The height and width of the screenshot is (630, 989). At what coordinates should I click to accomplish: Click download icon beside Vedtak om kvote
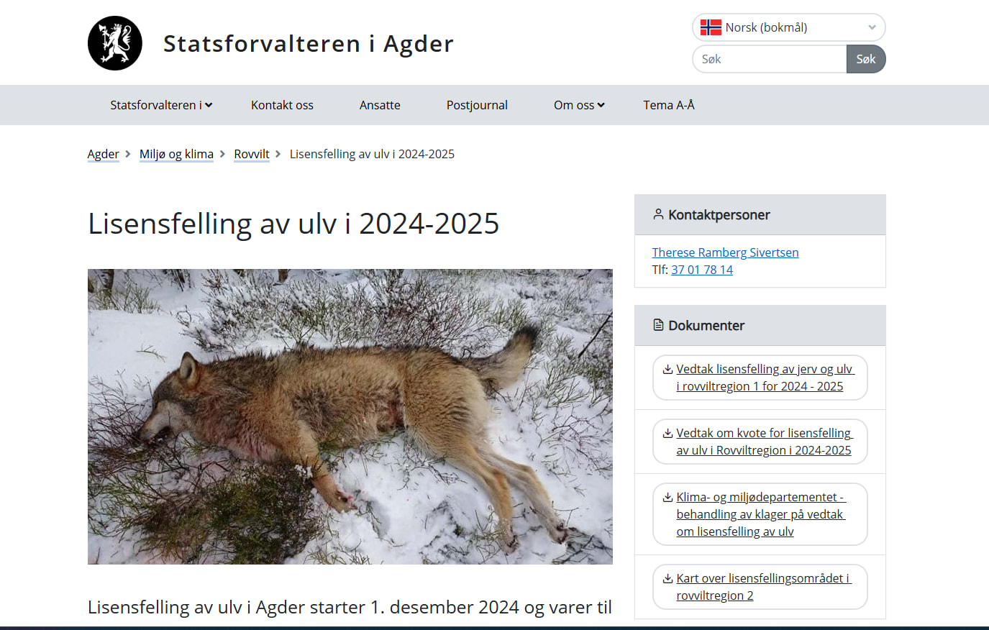[667, 433]
